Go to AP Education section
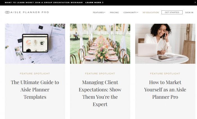197x119 pixels. 151,13
